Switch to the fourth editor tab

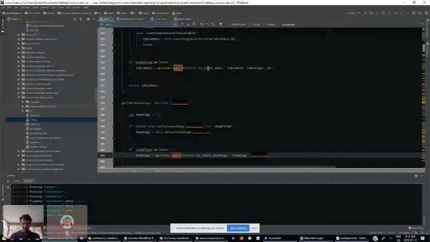tap(182, 19)
